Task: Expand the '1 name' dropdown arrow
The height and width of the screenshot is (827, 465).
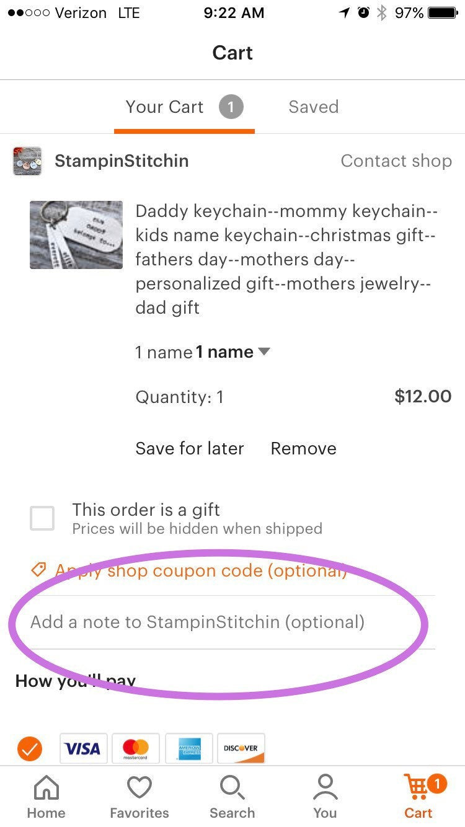Action: [264, 352]
